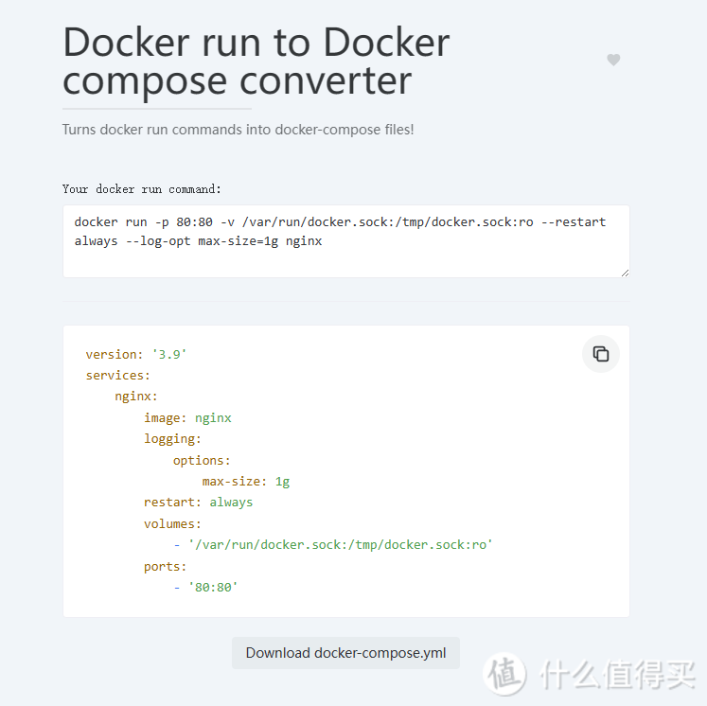Click the image: nginx line
This screenshot has height=706, width=707.
pyautogui.click(x=187, y=417)
